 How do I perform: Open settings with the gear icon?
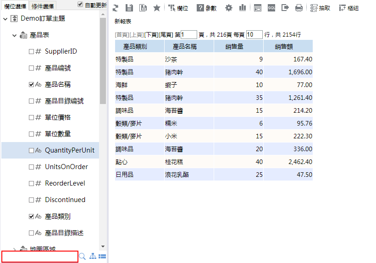pos(229,8)
